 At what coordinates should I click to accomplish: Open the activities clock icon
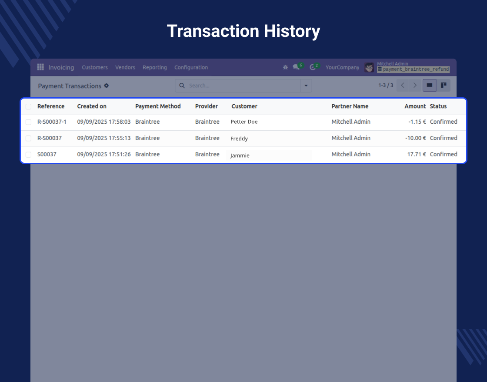pyautogui.click(x=313, y=67)
